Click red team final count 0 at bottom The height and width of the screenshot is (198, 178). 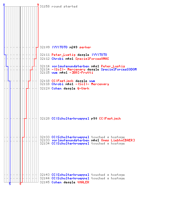20,184
